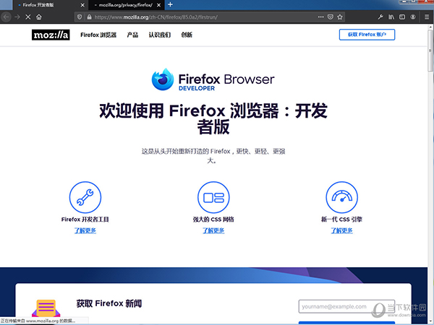Open the home page via house icon
Screen dimensions: 434x325
coord(39,17)
